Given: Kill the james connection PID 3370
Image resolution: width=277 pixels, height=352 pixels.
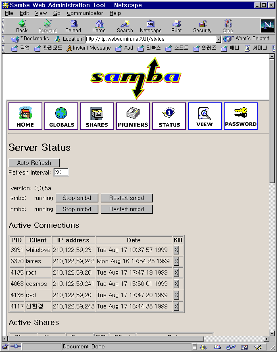Looking at the screenshot, I should (x=177, y=261).
